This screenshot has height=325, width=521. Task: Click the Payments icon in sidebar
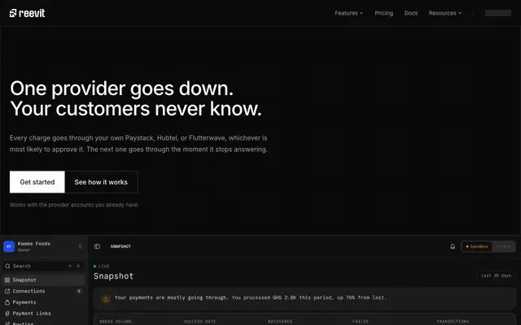[7, 302]
